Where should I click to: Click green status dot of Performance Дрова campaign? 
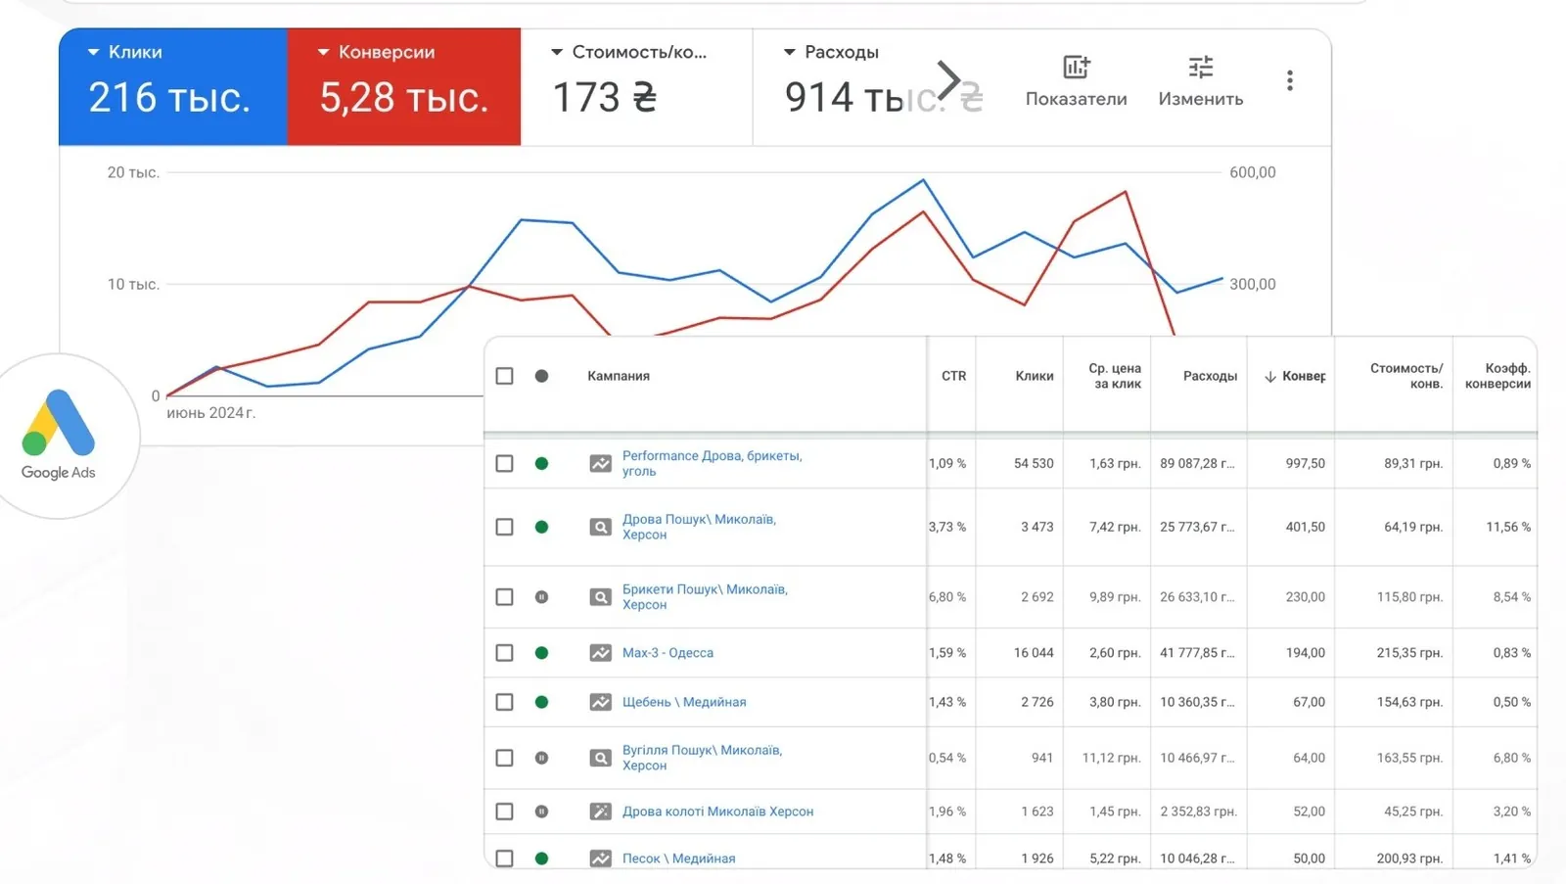pos(541,463)
